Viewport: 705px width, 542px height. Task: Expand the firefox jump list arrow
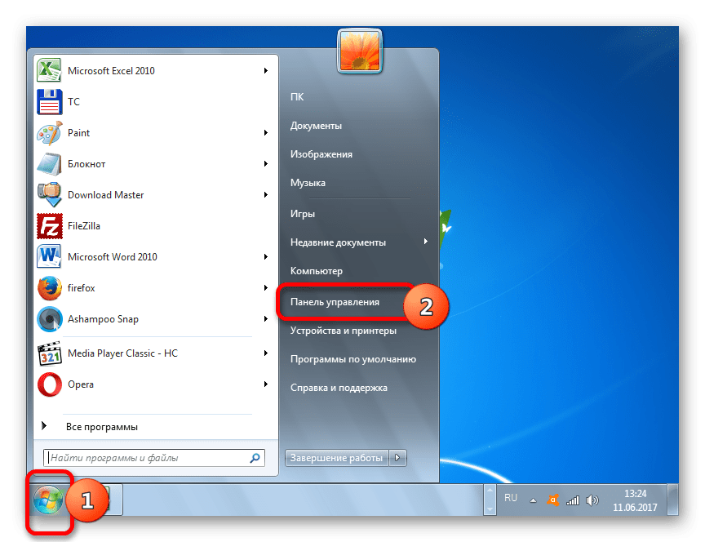point(266,288)
